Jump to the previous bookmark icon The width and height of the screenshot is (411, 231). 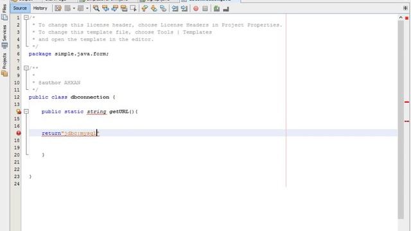pos(144,8)
